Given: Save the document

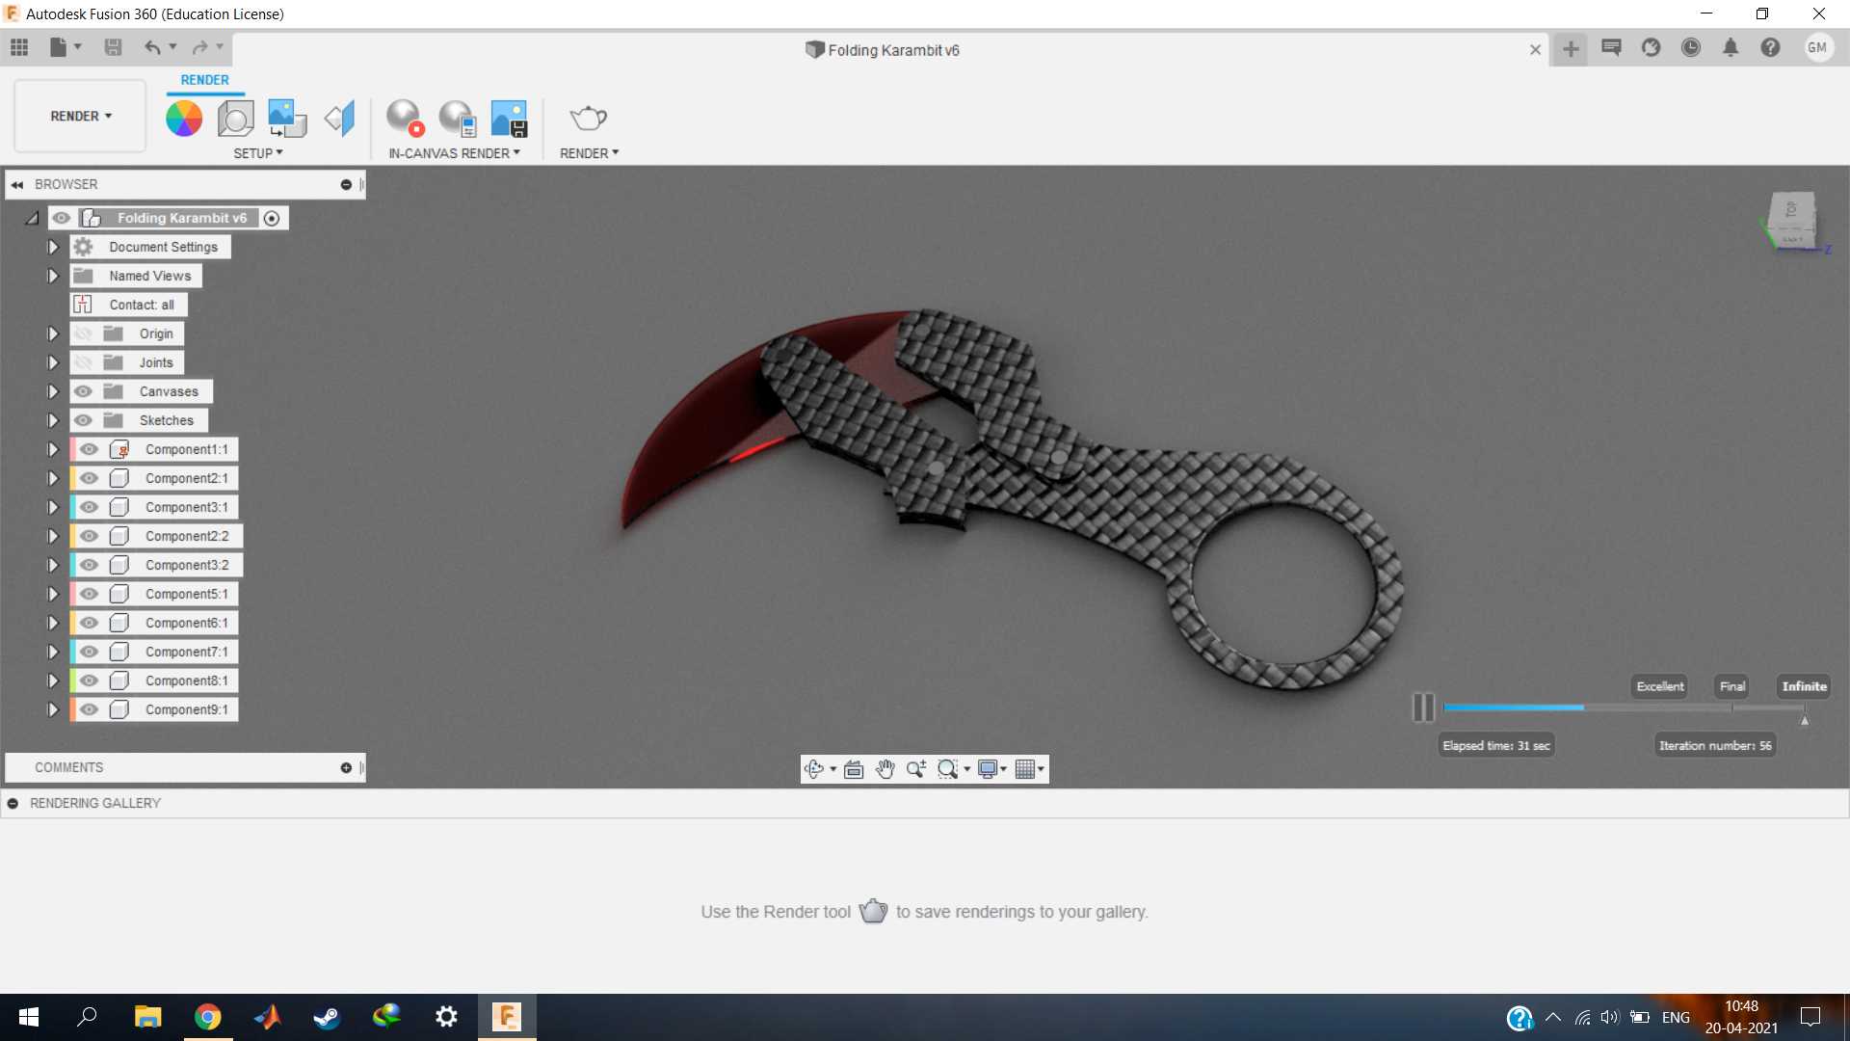Looking at the screenshot, I should (113, 47).
